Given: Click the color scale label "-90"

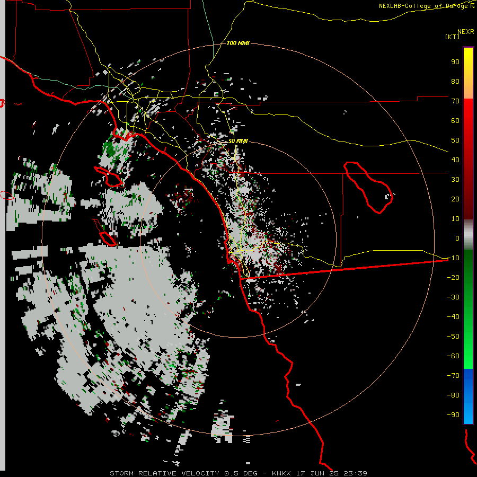Looking at the screenshot, I should 453,414.
